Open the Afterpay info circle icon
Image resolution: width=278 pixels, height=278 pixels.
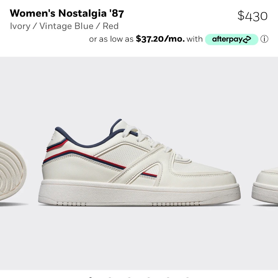(264, 39)
